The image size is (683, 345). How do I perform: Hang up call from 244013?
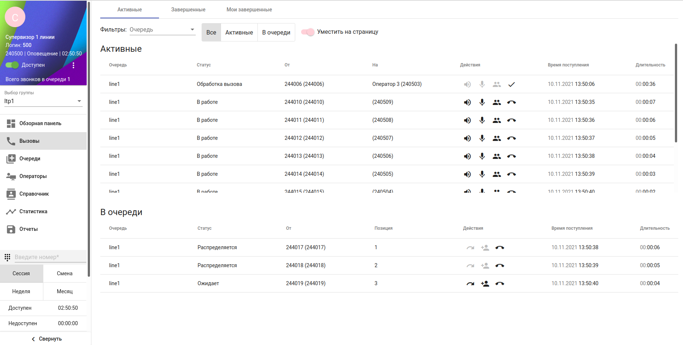pyautogui.click(x=511, y=156)
